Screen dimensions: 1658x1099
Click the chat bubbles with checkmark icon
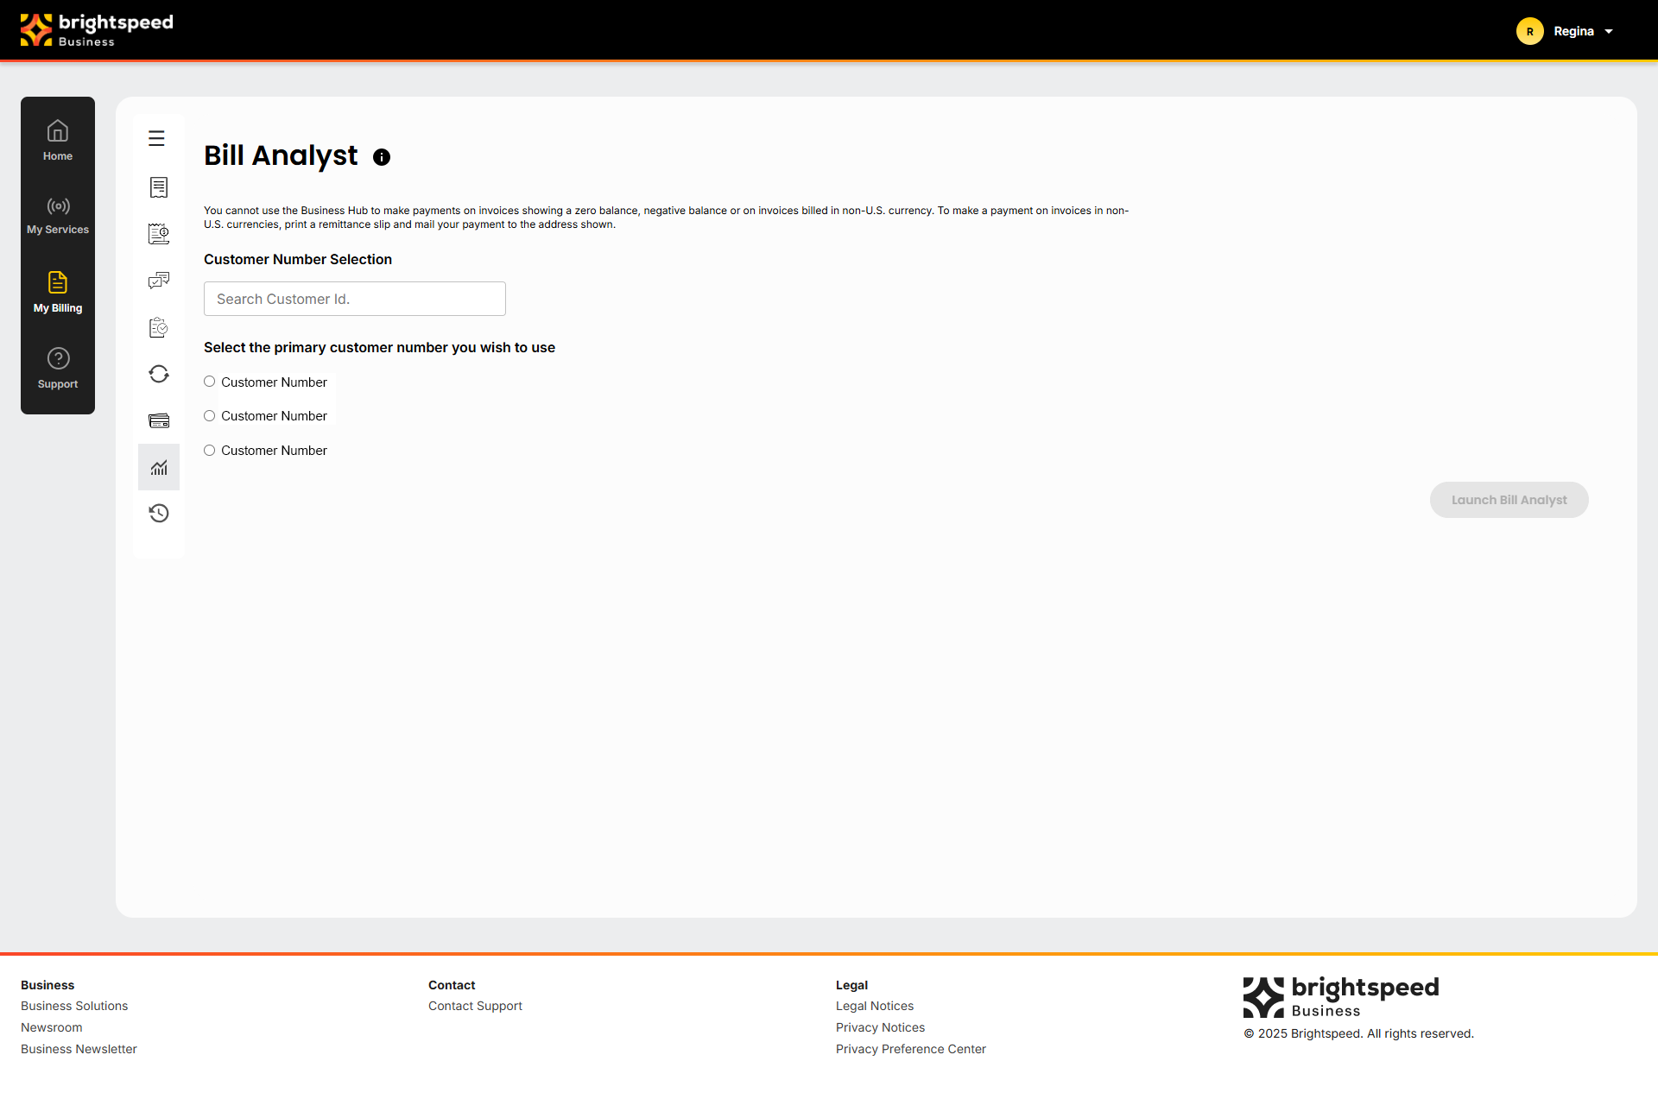pos(159,281)
